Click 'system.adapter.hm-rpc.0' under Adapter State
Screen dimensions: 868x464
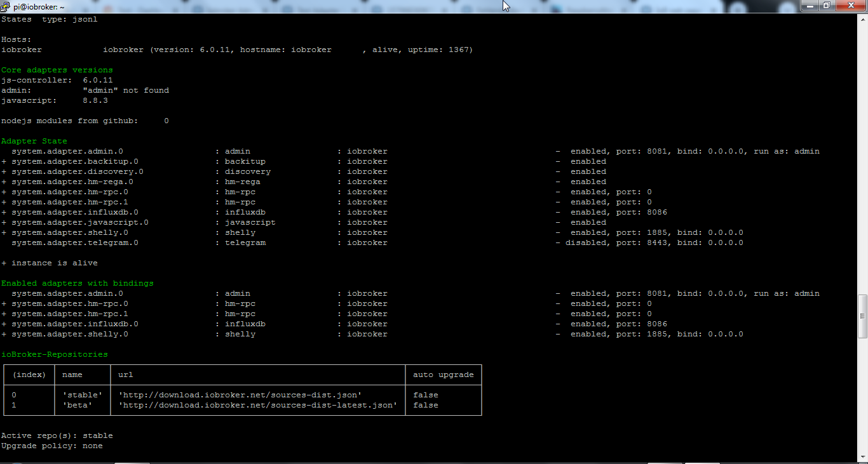coord(70,192)
